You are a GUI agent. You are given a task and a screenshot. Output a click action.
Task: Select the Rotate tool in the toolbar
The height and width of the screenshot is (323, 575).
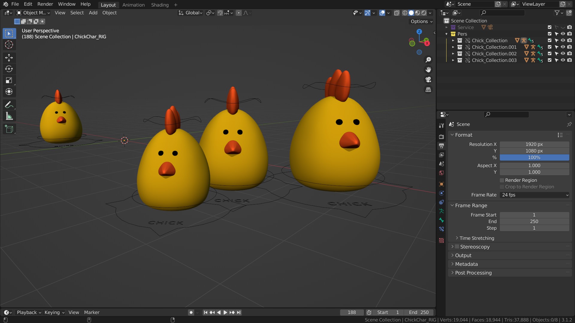pyautogui.click(x=9, y=68)
